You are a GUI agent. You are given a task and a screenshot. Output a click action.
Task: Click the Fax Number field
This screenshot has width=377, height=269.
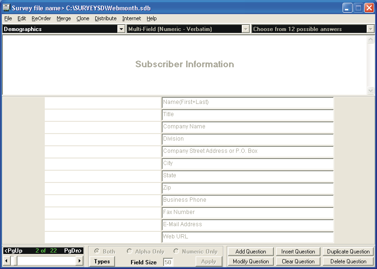pos(248,213)
